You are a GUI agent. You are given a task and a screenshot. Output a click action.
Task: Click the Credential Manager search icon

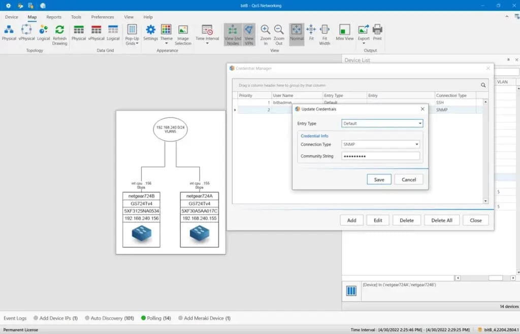point(483,85)
